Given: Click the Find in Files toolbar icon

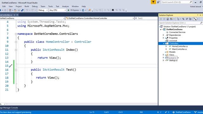Looking at the screenshot, I should tap(89, 10).
